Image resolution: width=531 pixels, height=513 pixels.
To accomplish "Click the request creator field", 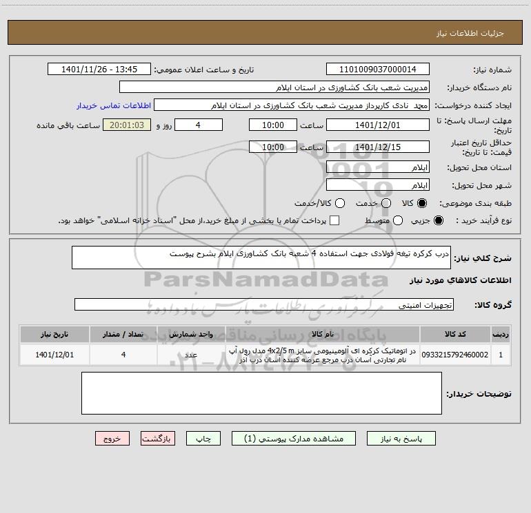I will pos(292,105).
